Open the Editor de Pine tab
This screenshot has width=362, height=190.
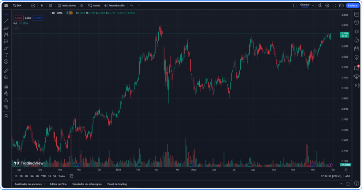(58, 184)
